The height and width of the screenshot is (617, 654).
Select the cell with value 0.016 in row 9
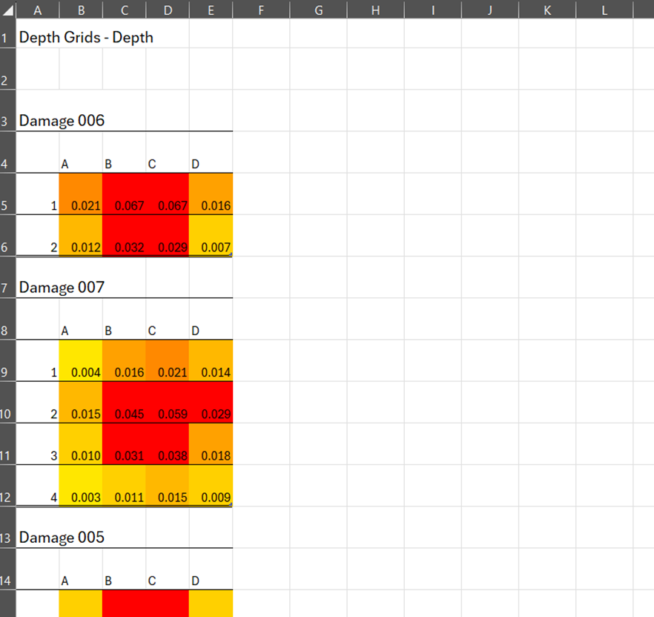point(125,361)
